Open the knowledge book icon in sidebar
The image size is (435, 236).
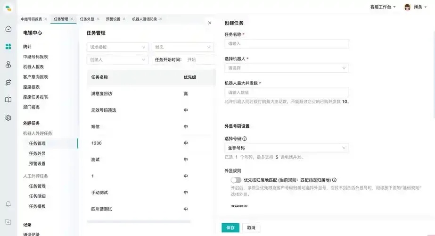(8, 100)
